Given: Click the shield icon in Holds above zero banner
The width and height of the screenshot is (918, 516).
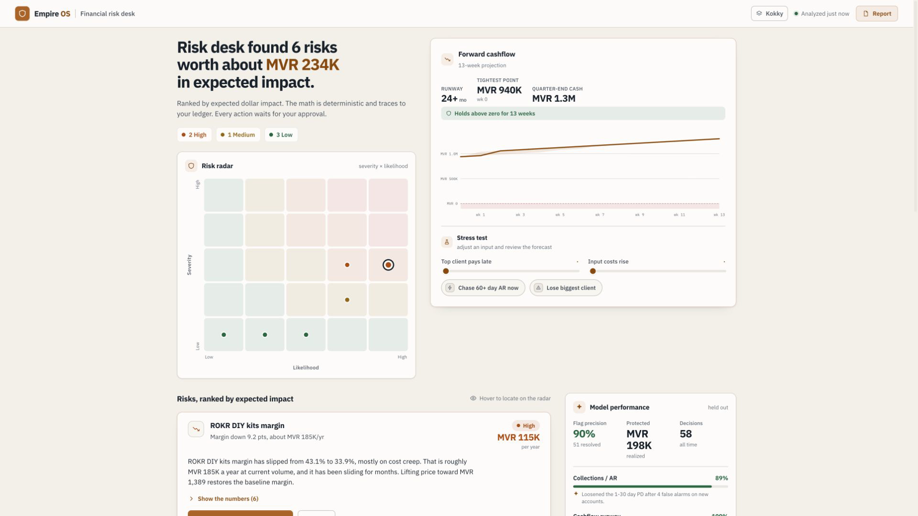Looking at the screenshot, I should coord(448,113).
